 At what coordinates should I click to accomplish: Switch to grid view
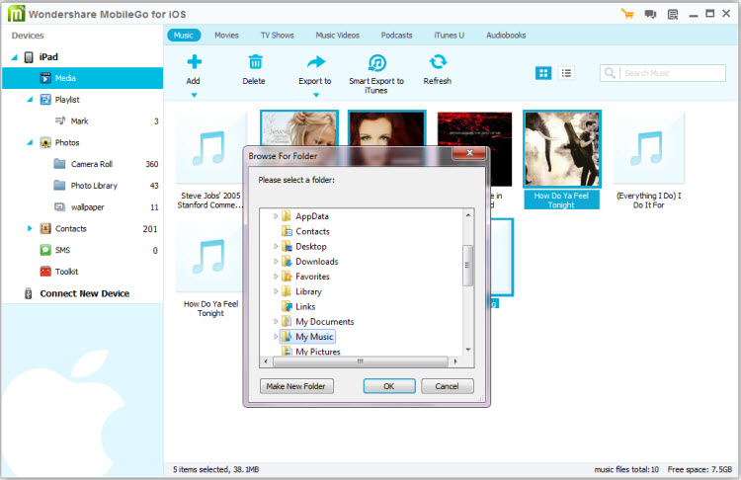(543, 73)
